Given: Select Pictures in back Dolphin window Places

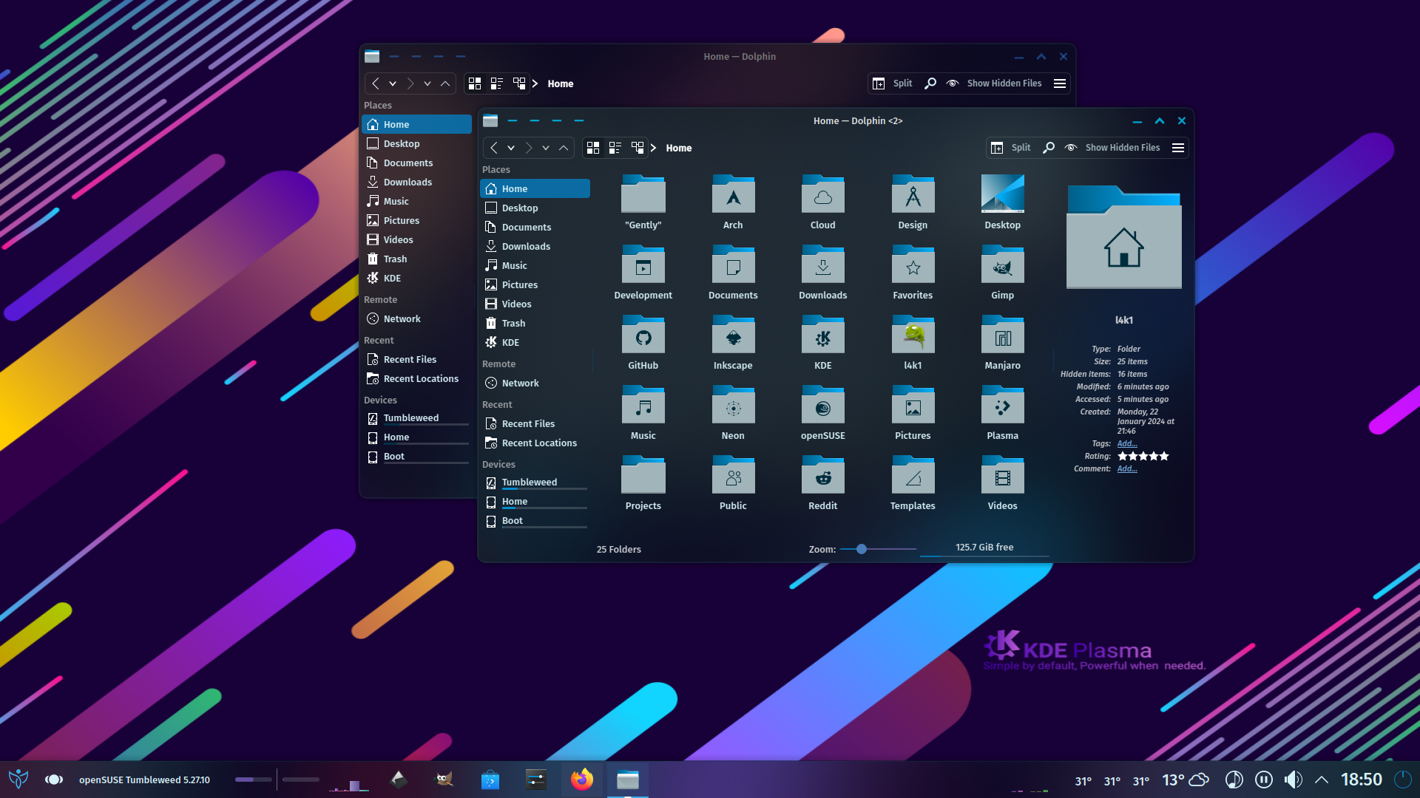Looking at the screenshot, I should point(416,220).
